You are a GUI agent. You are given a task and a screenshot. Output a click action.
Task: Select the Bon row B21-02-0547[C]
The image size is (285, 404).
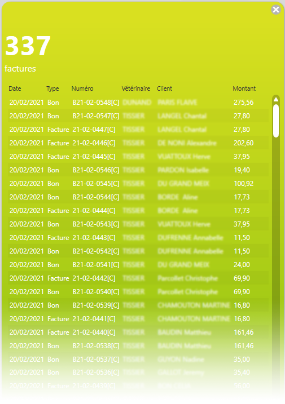click(138, 116)
